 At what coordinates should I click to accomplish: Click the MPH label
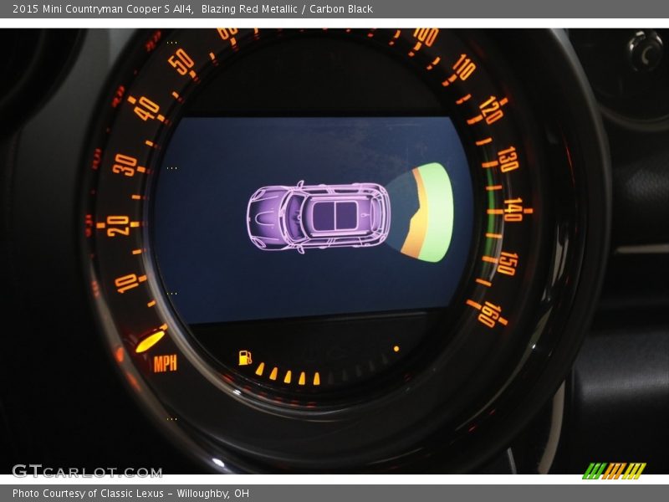tap(165, 363)
